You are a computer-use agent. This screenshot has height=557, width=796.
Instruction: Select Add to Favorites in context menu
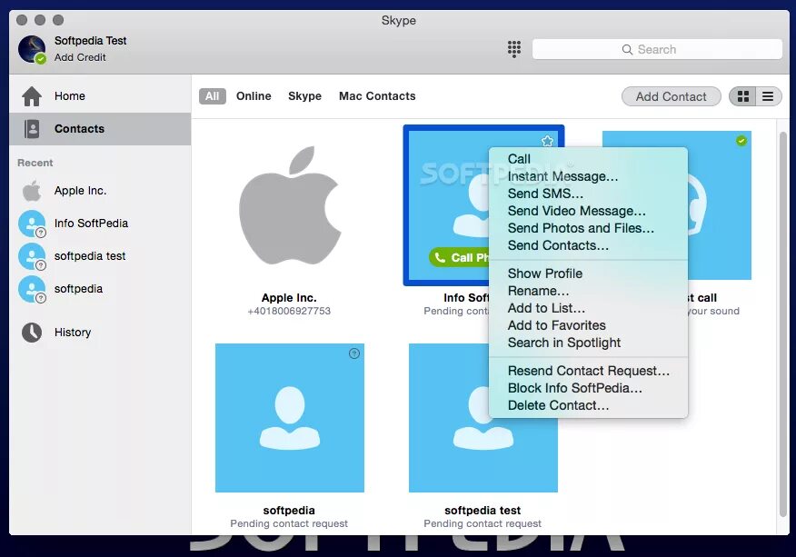tap(589, 325)
